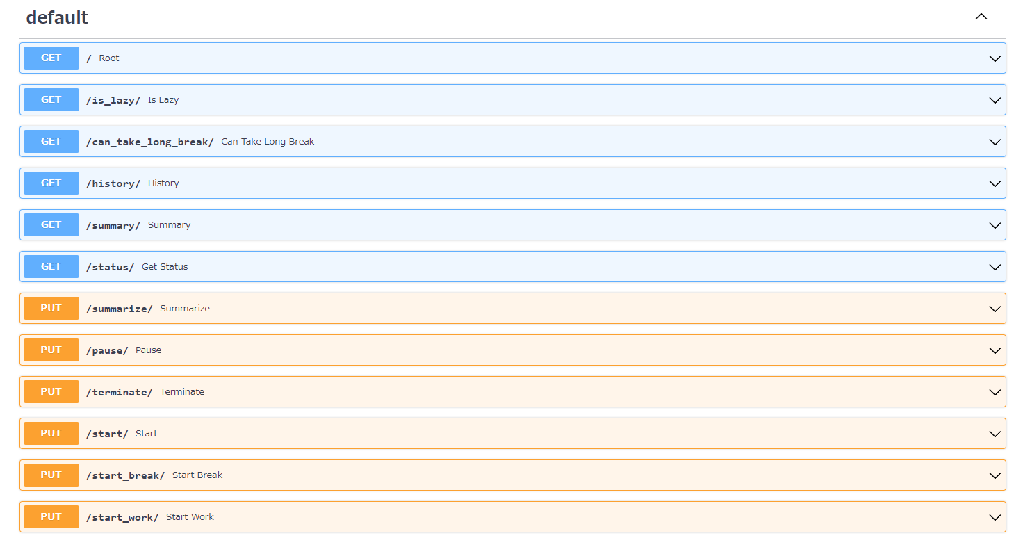The height and width of the screenshot is (547, 1023).
Task: Expand the Is Lazy row chevron
Action: tap(995, 100)
